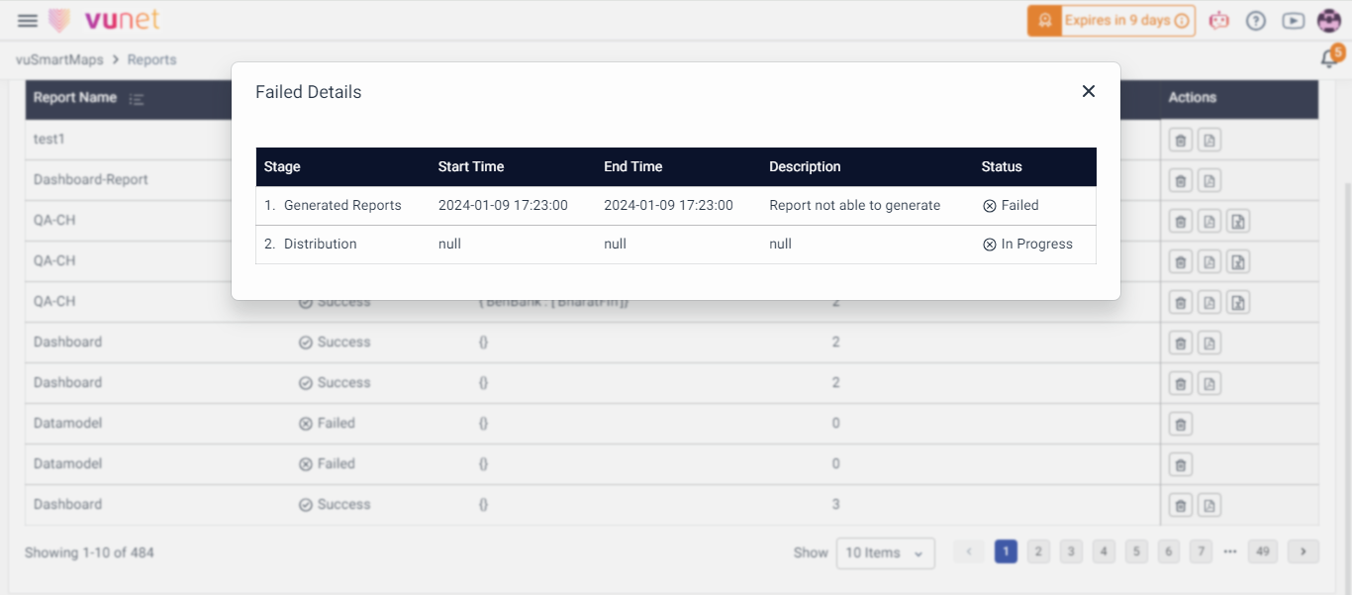Open the video tutorials icon

pyautogui.click(x=1293, y=21)
